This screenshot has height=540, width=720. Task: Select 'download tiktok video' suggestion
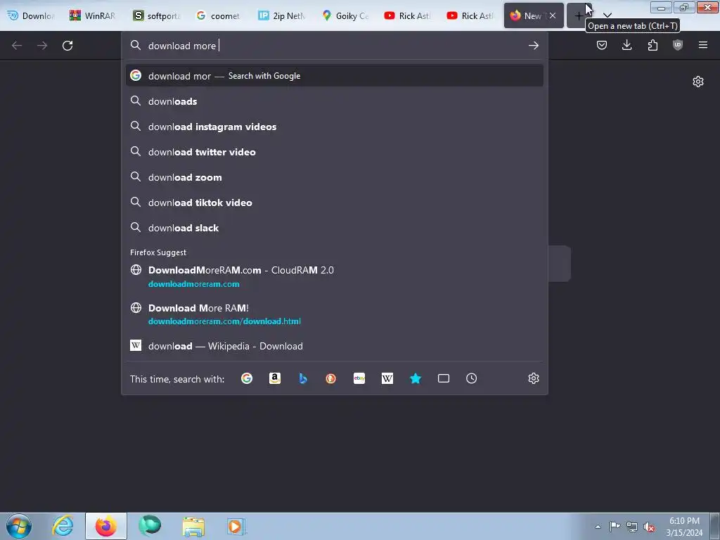coord(334,202)
